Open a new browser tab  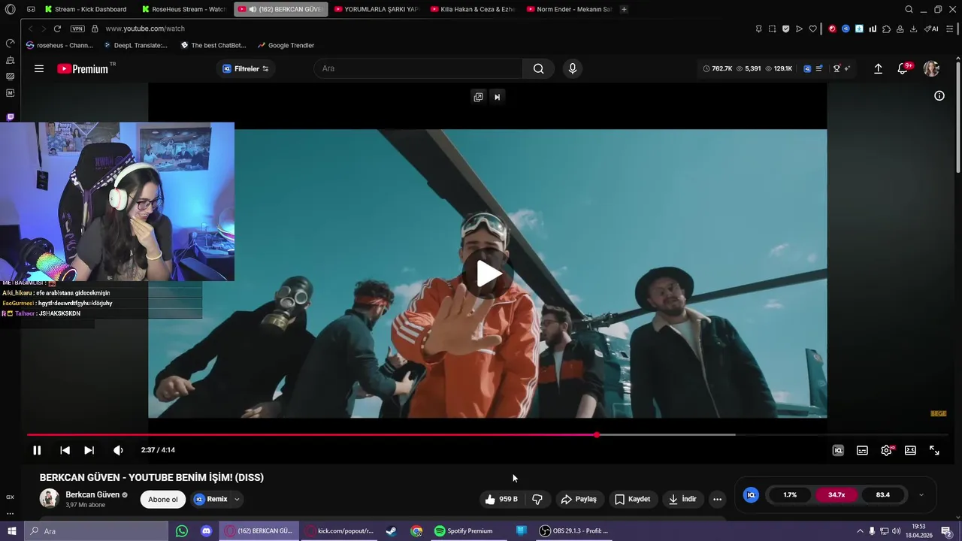tap(624, 9)
